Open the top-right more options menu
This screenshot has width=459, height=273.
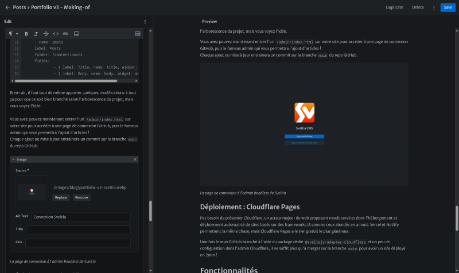[433, 7]
